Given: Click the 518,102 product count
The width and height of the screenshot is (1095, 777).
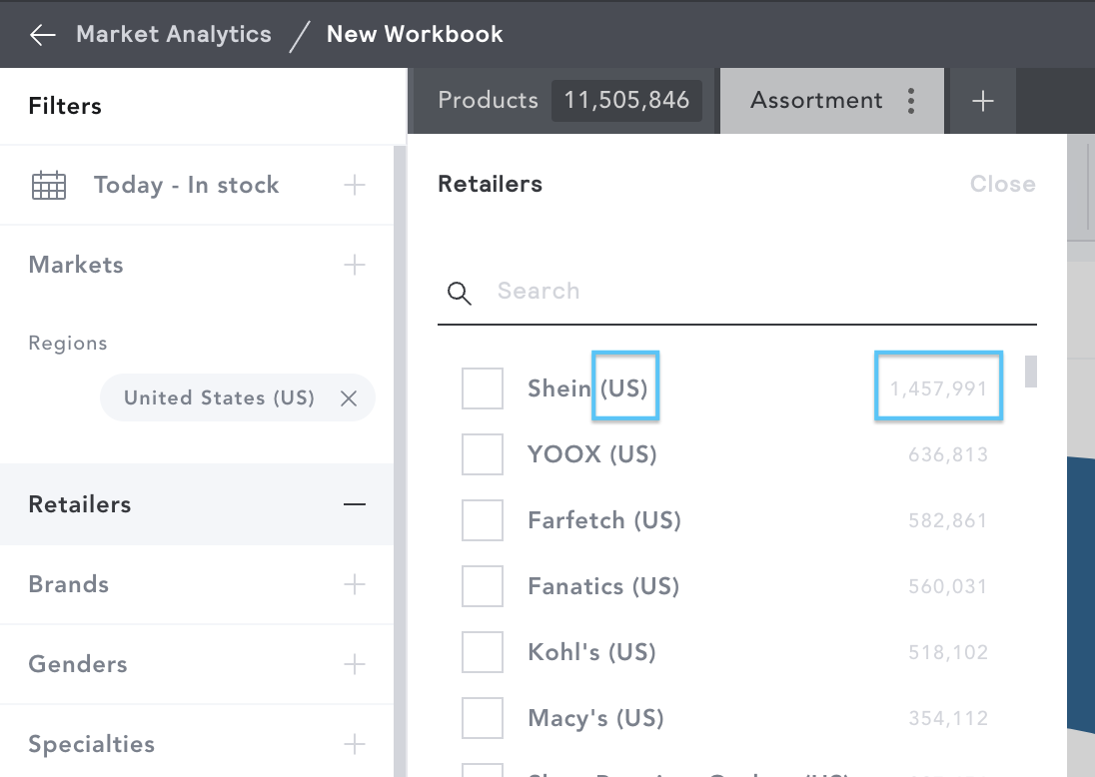Looking at the screenshot, I should click(x=948, y=653).
